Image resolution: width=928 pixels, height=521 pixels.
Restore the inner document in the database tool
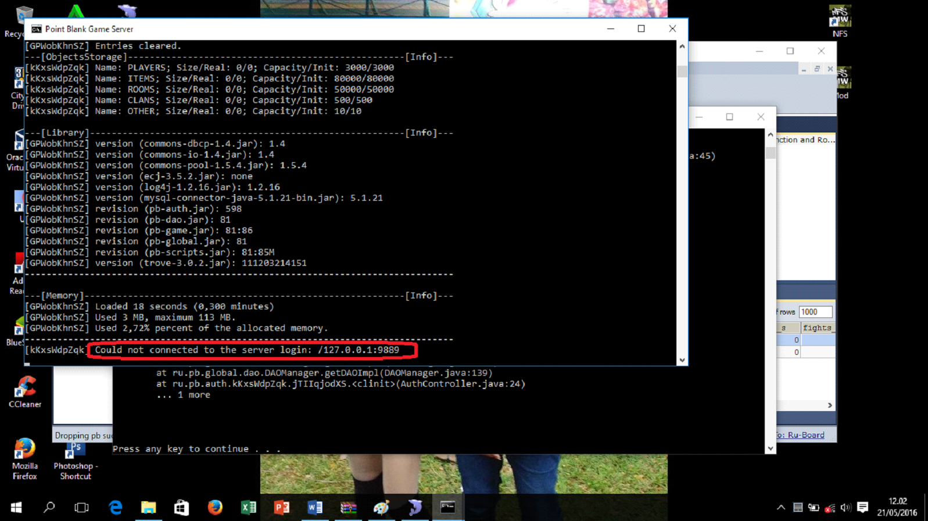coord(817,69)
